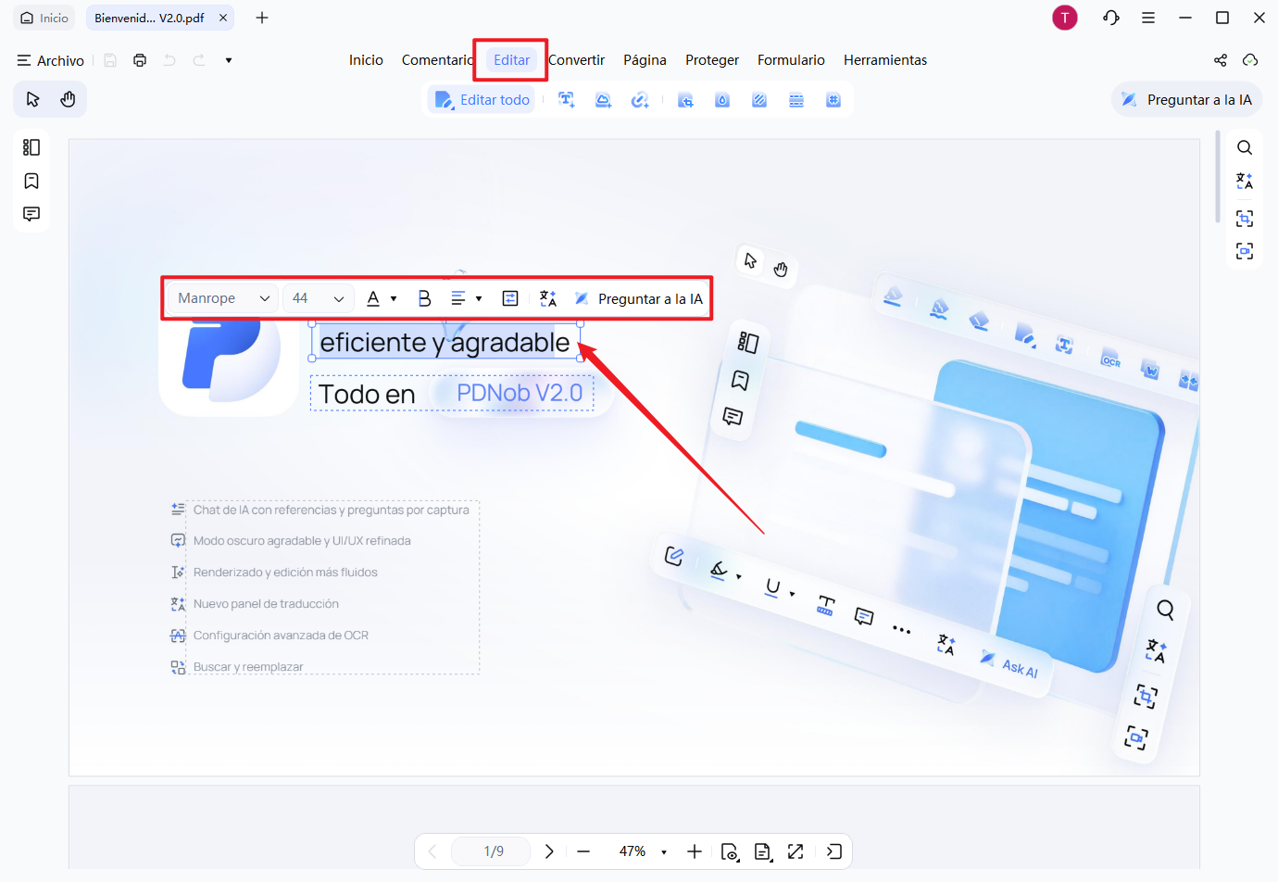Viewport: 1278px width, 882px height.
Task: Open the Manrope font family dropdown
Action: [x=222, y=297]
